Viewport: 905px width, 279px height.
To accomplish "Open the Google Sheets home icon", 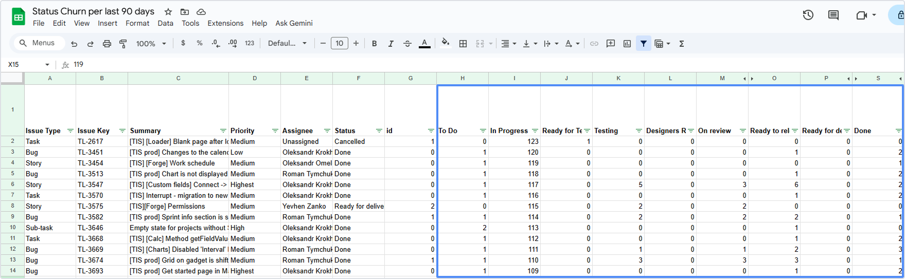I will pyautogui.click(x=19, y=17).
